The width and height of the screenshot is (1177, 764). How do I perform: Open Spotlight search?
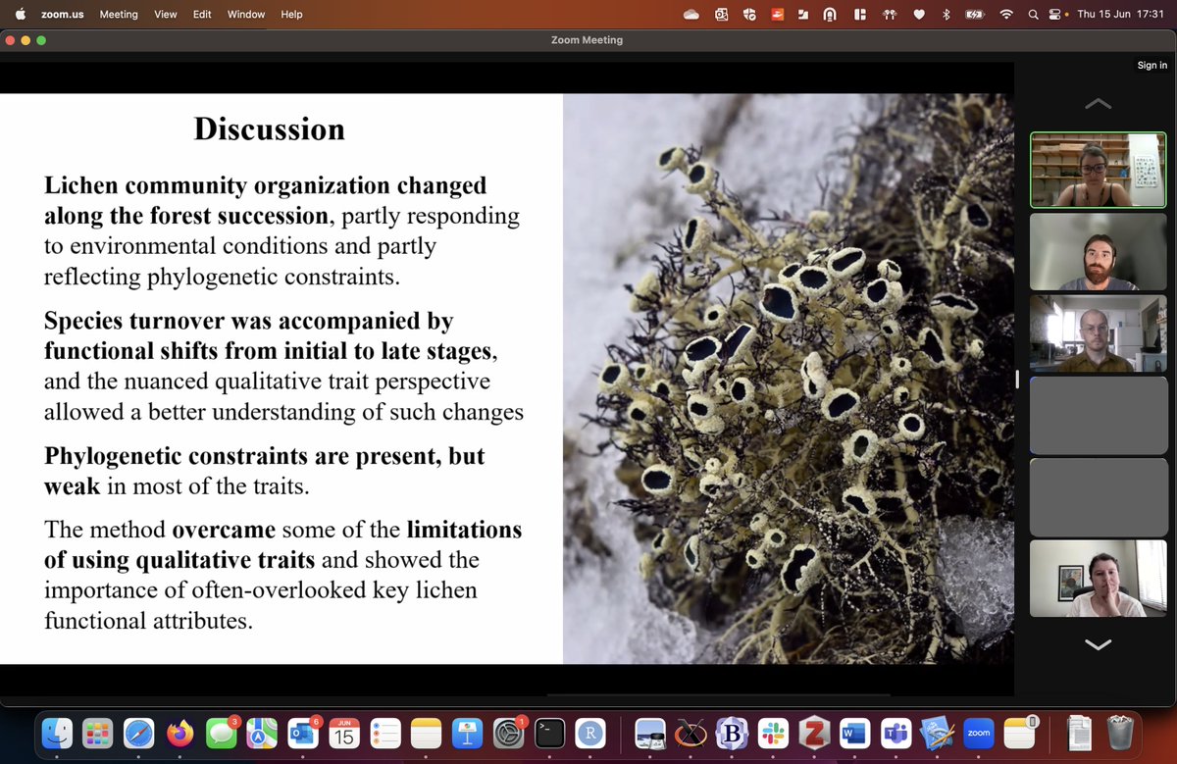(x=1033, y=15)
